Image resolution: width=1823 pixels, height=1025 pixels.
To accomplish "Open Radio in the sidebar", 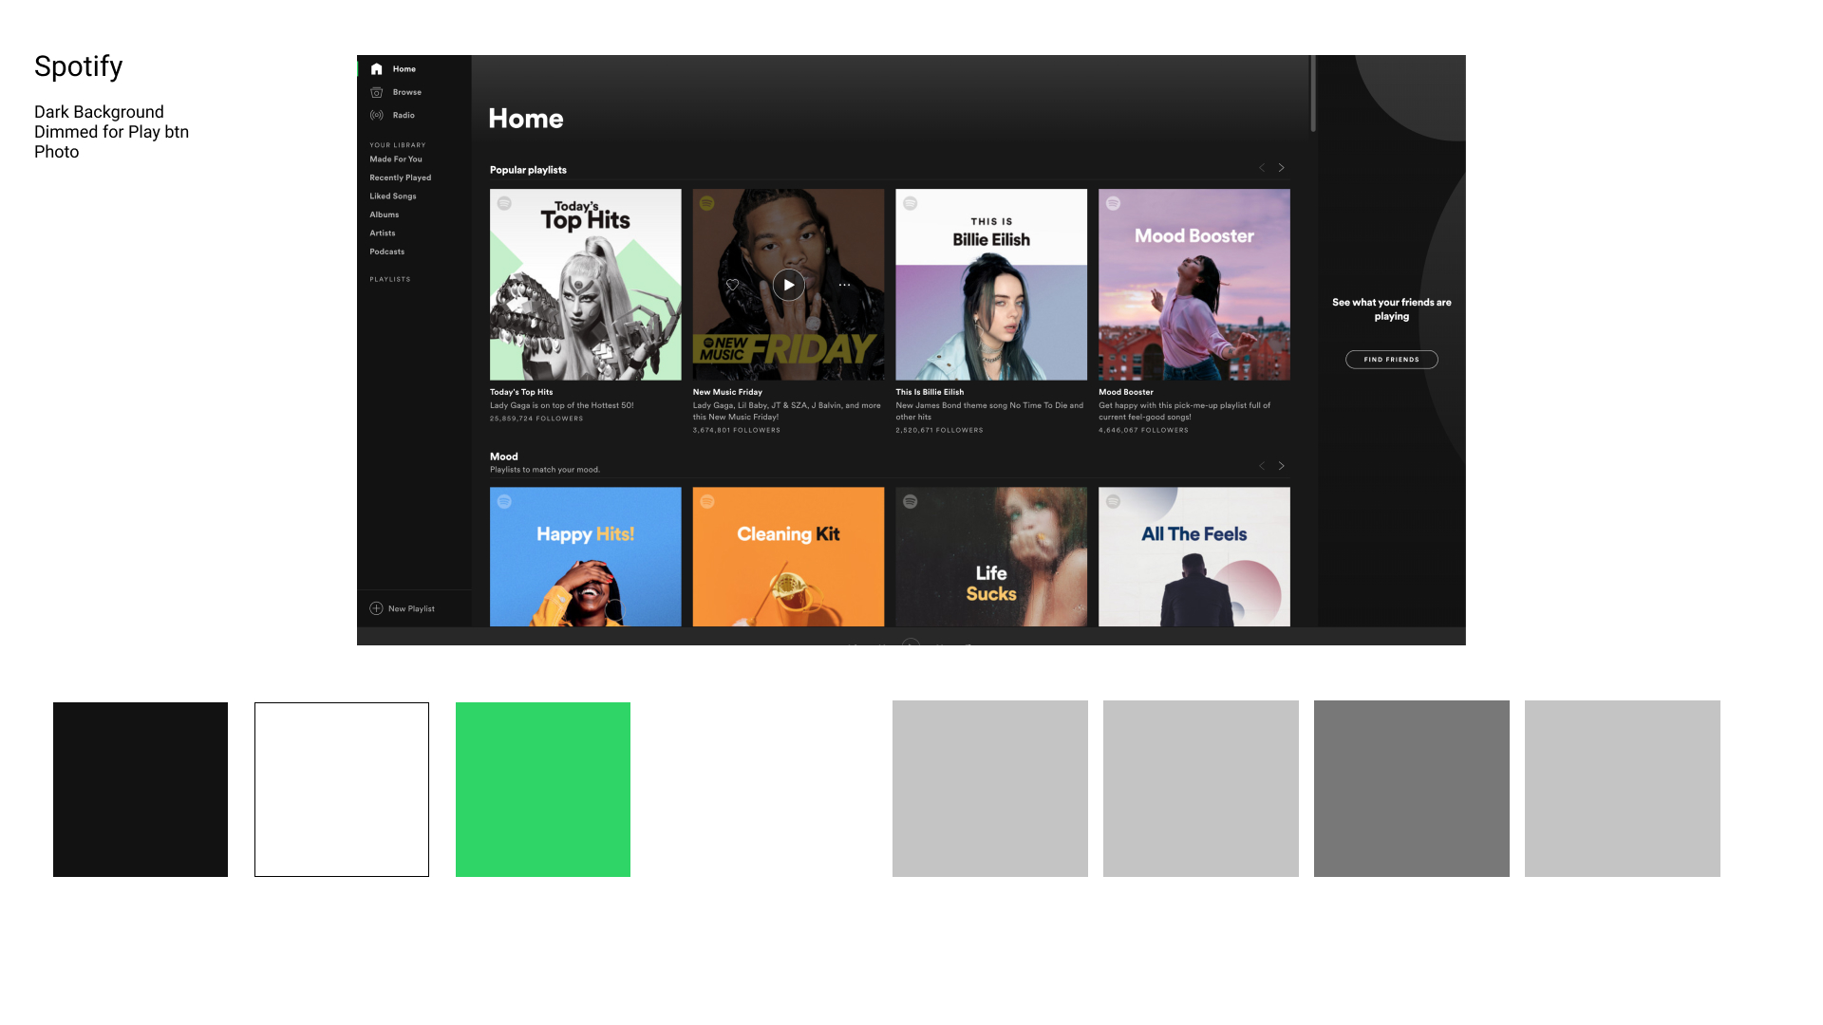I will point(392,115).
